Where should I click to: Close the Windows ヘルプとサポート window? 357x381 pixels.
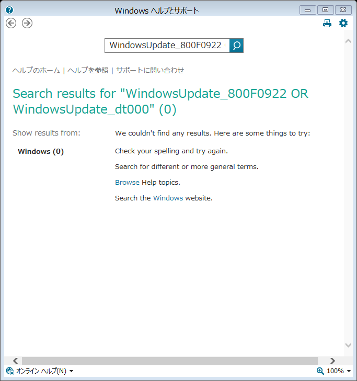point(343,10)
